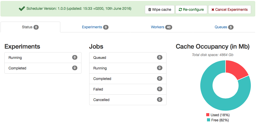
Task: Click the trash icon on Wipe cache
Action: [x=150, y=10]
